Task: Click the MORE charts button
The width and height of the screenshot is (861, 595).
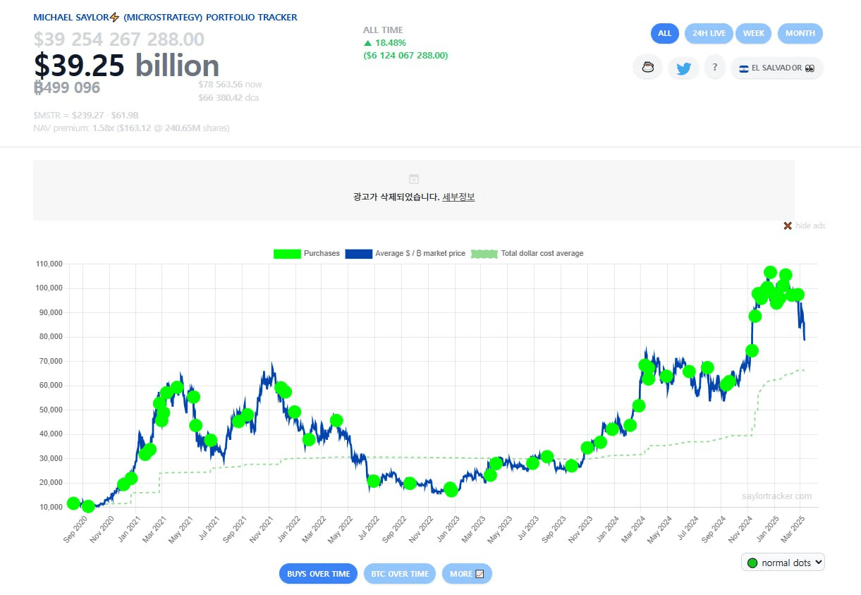Action: tap(467, 574)
